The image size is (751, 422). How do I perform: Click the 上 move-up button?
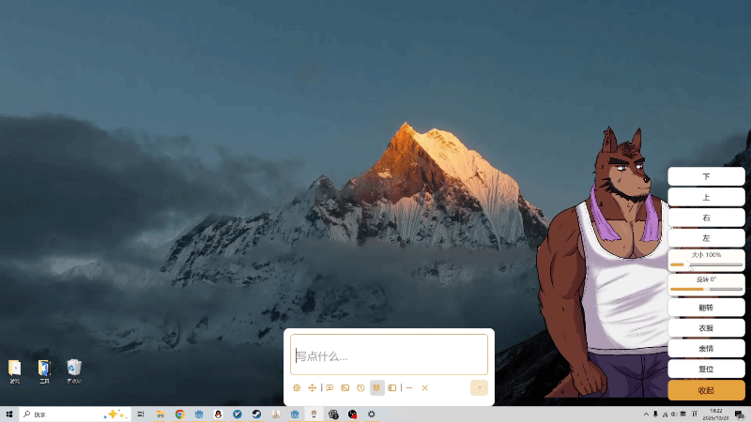706,197
